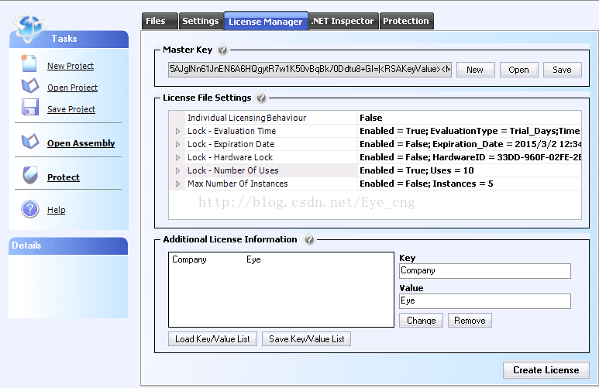
Task: Click the Hardware Lock value with HardwareID
Action: point(470,158)
